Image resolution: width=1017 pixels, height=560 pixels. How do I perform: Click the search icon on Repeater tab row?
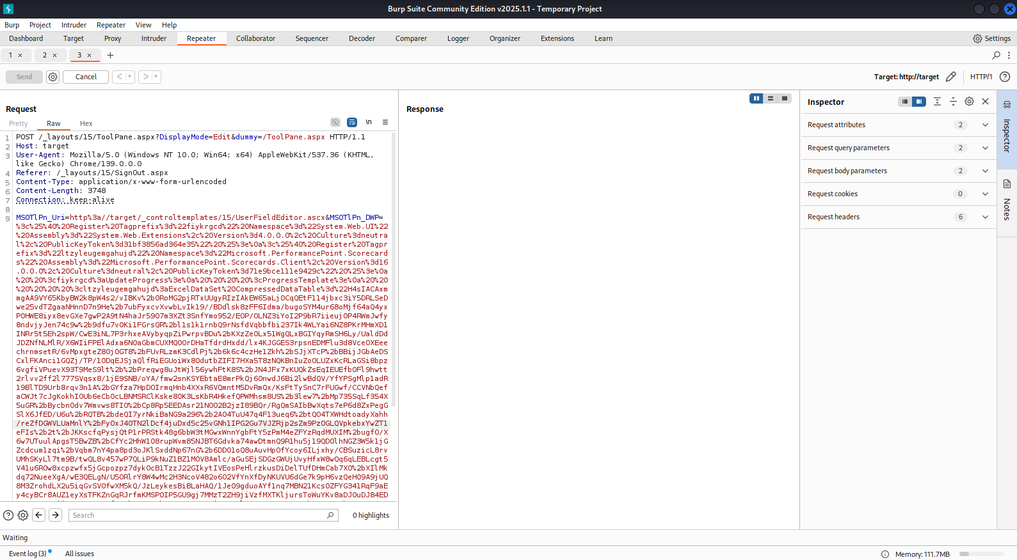click(x=996, y=56)
